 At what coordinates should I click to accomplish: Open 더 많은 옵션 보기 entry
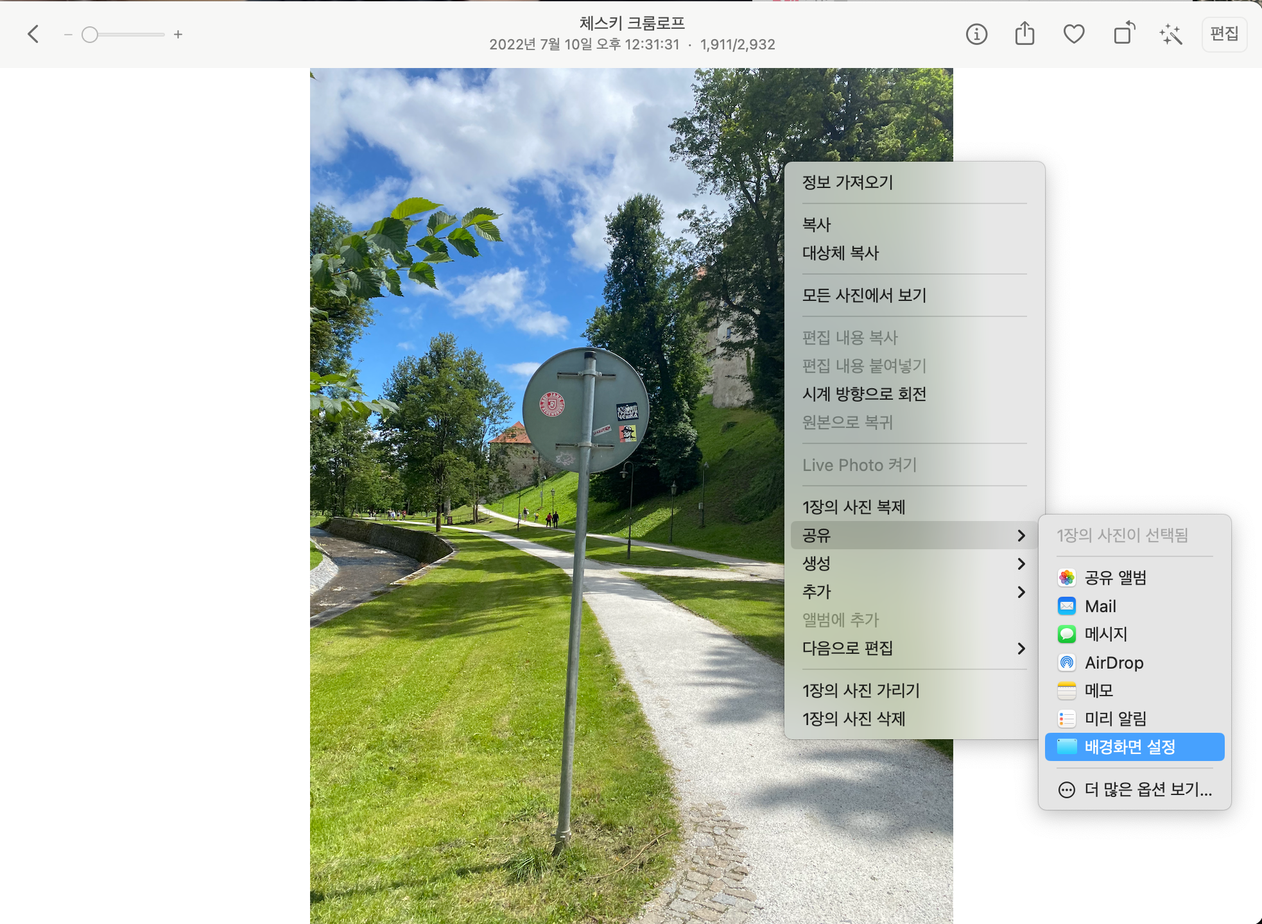pyautogui.click(x=1148, y=789)
